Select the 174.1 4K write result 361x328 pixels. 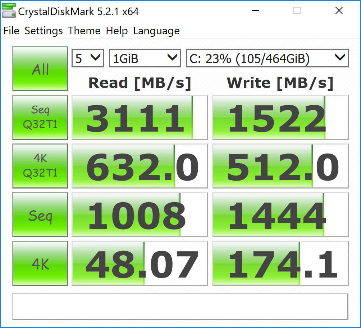pos(280,263)
